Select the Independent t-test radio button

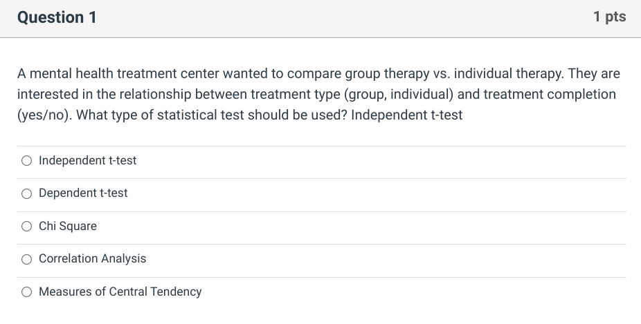coord(26,161)
